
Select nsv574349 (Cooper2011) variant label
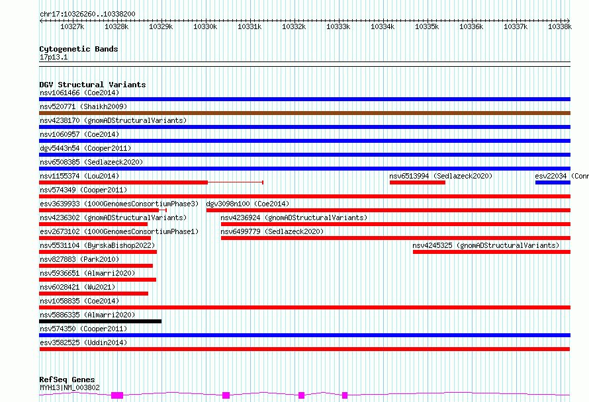point(83,190)
